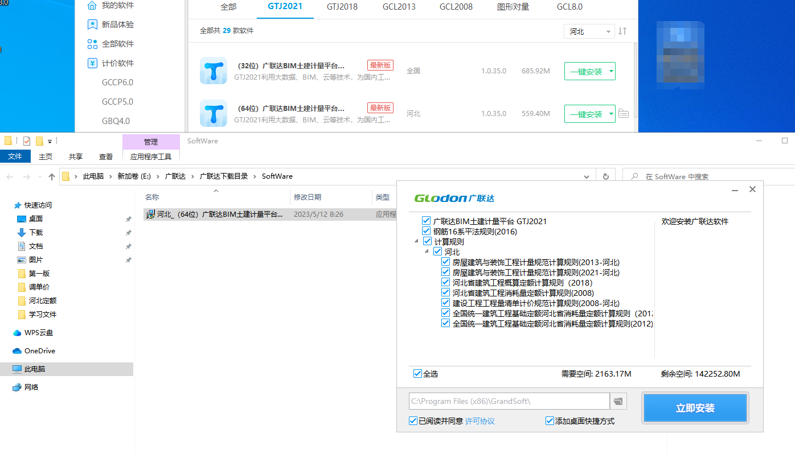
Task: Click the installer file icon for 河北_(64位)
Action: pos(151,214)
